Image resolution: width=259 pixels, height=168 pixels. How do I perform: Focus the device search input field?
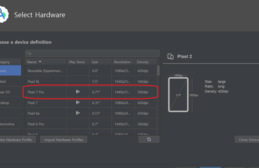pyautogui.click(x=92, y=53)
